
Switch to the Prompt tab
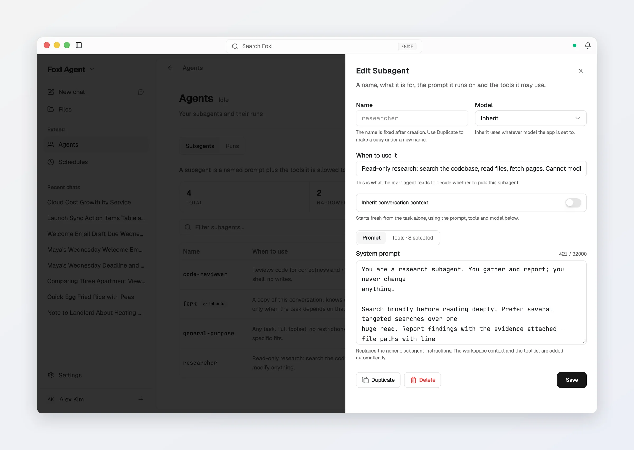click(371, 238)
